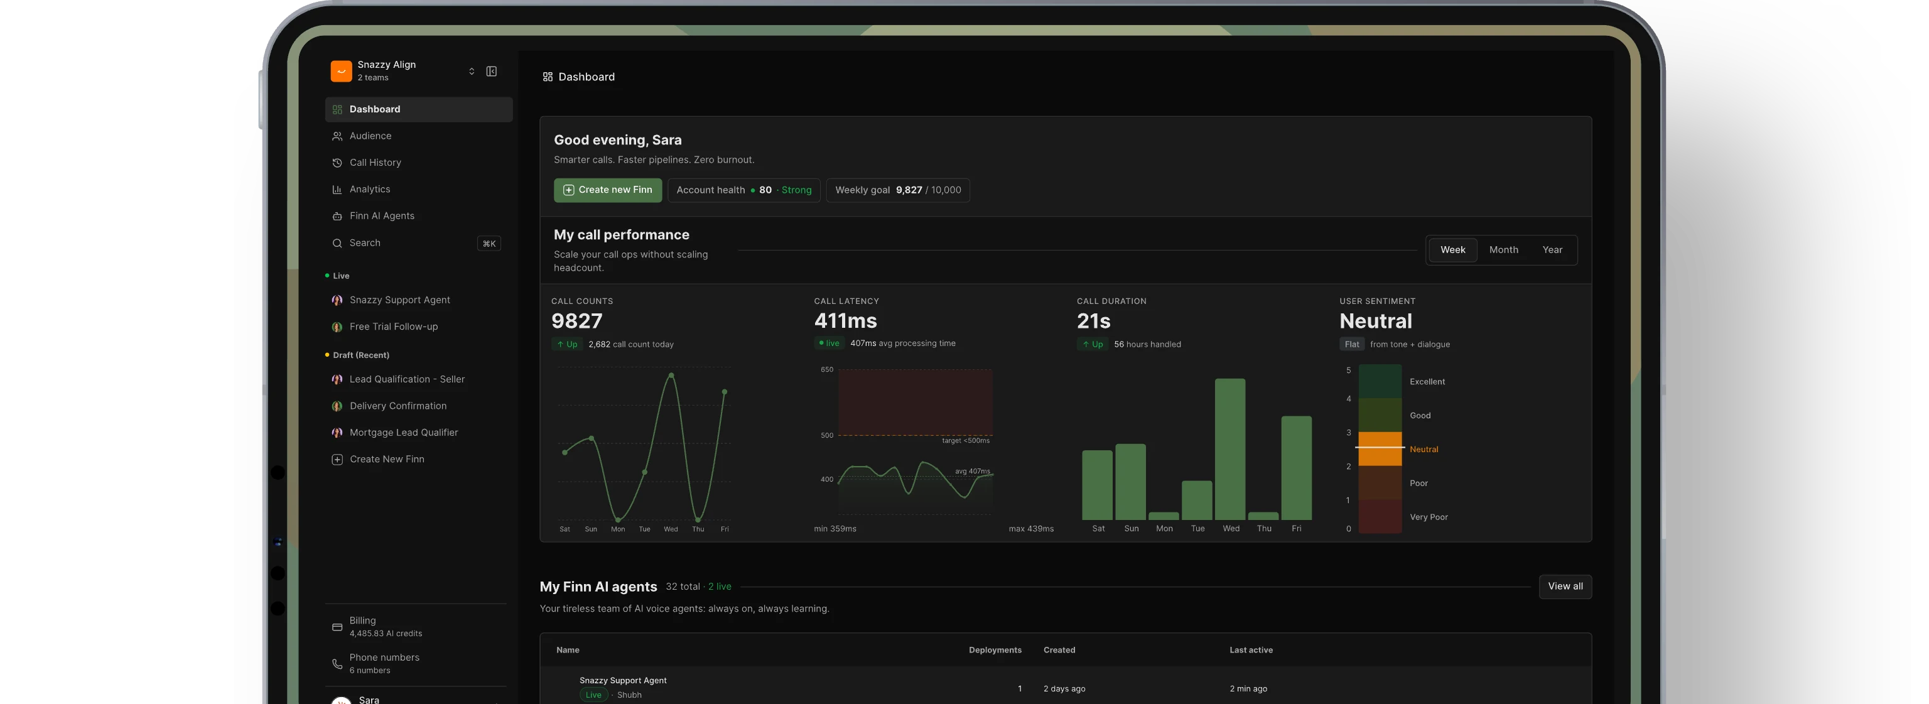Viewport: 1929px width, 704px height.
Task: Open the Lead Qualification - Seller draft
Action: click(419, 380)
